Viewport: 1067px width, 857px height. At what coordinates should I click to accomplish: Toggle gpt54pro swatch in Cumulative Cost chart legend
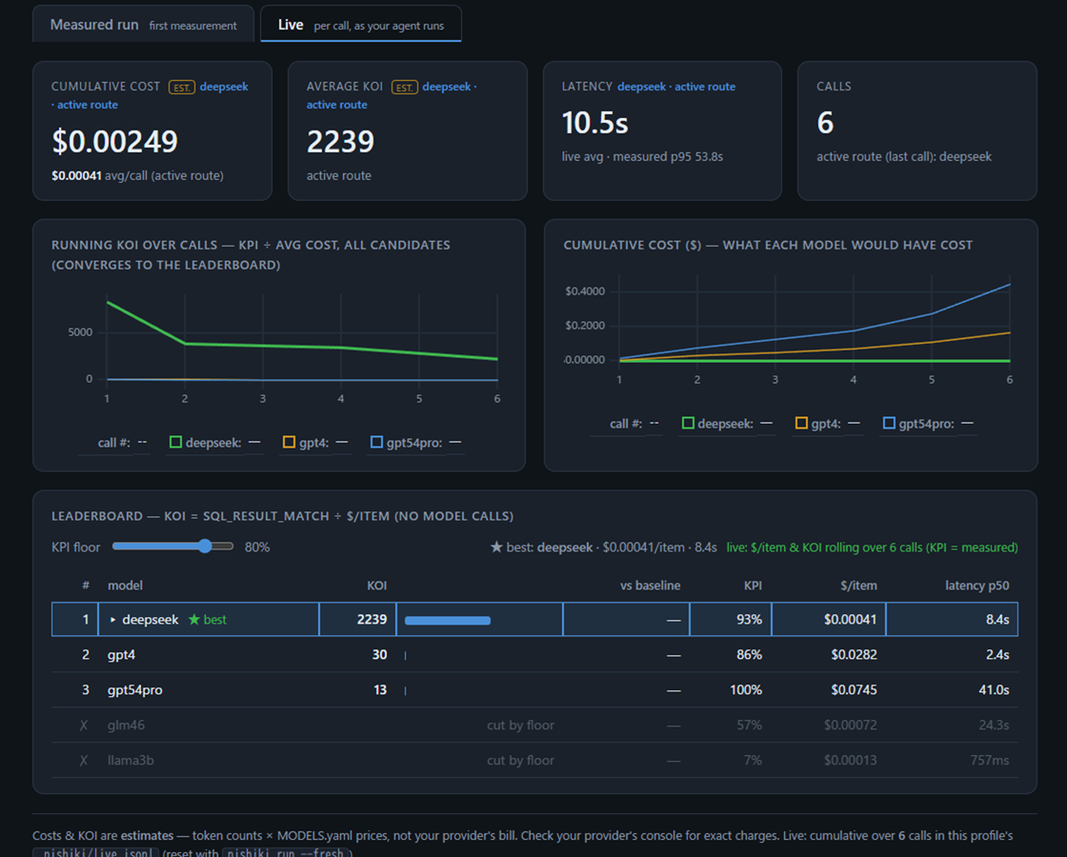889,423
